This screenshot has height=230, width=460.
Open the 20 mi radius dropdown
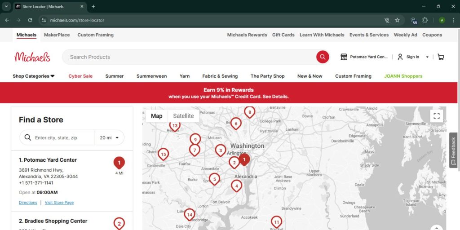(x=109, y=137)
